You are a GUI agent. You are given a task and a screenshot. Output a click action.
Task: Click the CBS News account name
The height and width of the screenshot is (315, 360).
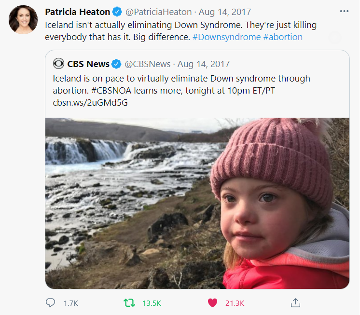[88, 64]
